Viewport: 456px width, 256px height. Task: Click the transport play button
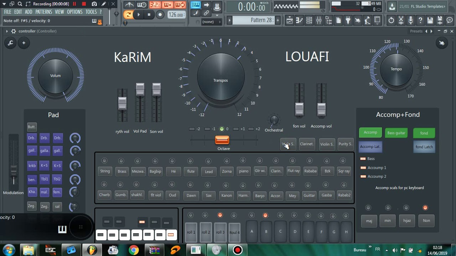[139, 15]
